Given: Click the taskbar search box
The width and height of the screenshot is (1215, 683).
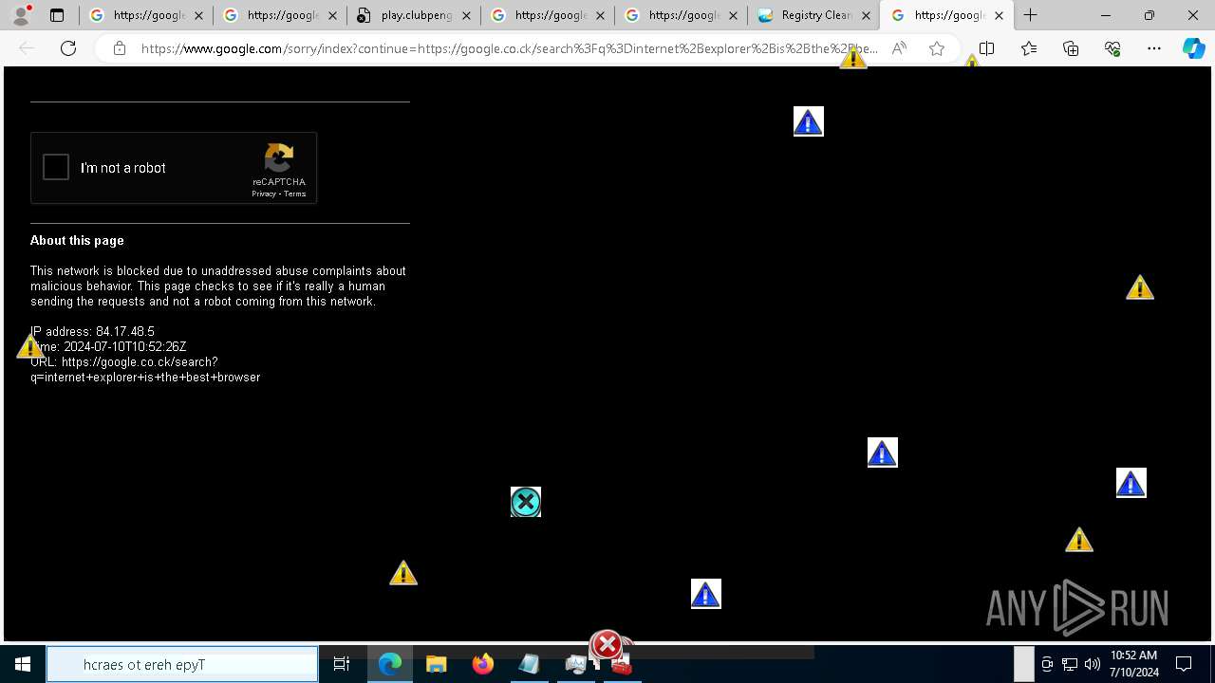Looking at the screenshot, I should [182, 664].
